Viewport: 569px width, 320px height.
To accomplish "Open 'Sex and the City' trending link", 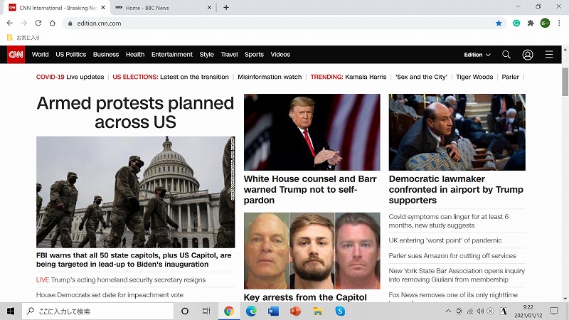I will (x=421, y=77).
